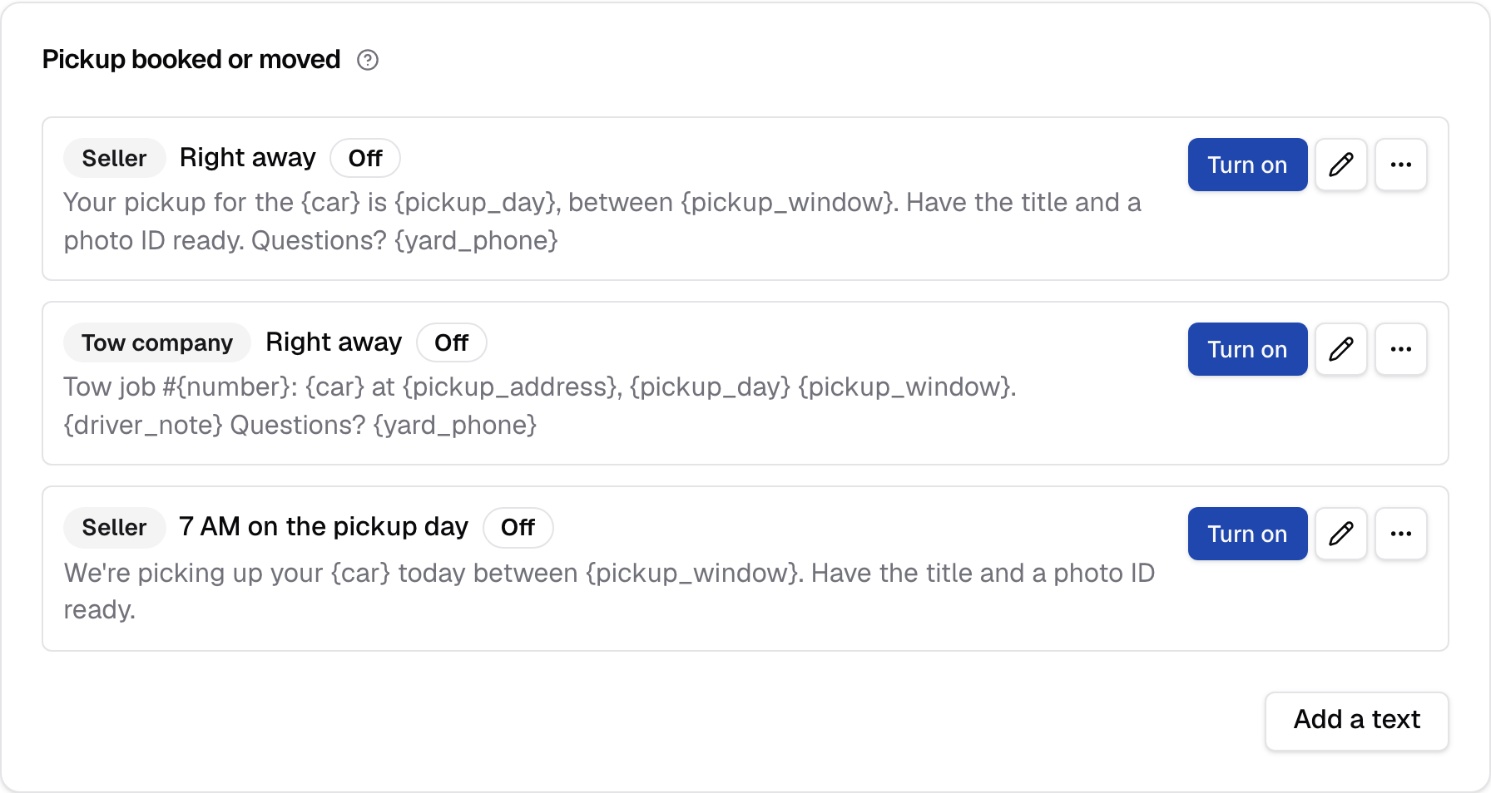Click the Off badge on 7 AM text

(518, 527)
